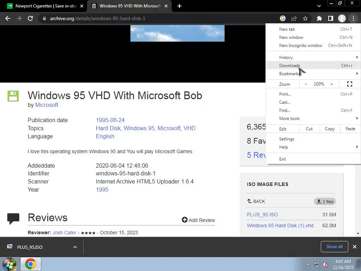Viewport: 361px width, 271px height.
Task: Click the muted volume tray icon
Action: tap(325, 265)
